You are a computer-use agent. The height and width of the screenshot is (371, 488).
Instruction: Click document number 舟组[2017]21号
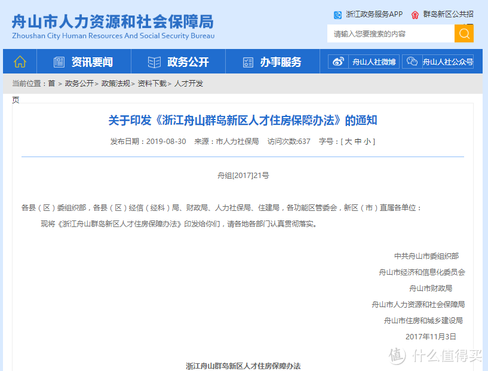point(243,176)
